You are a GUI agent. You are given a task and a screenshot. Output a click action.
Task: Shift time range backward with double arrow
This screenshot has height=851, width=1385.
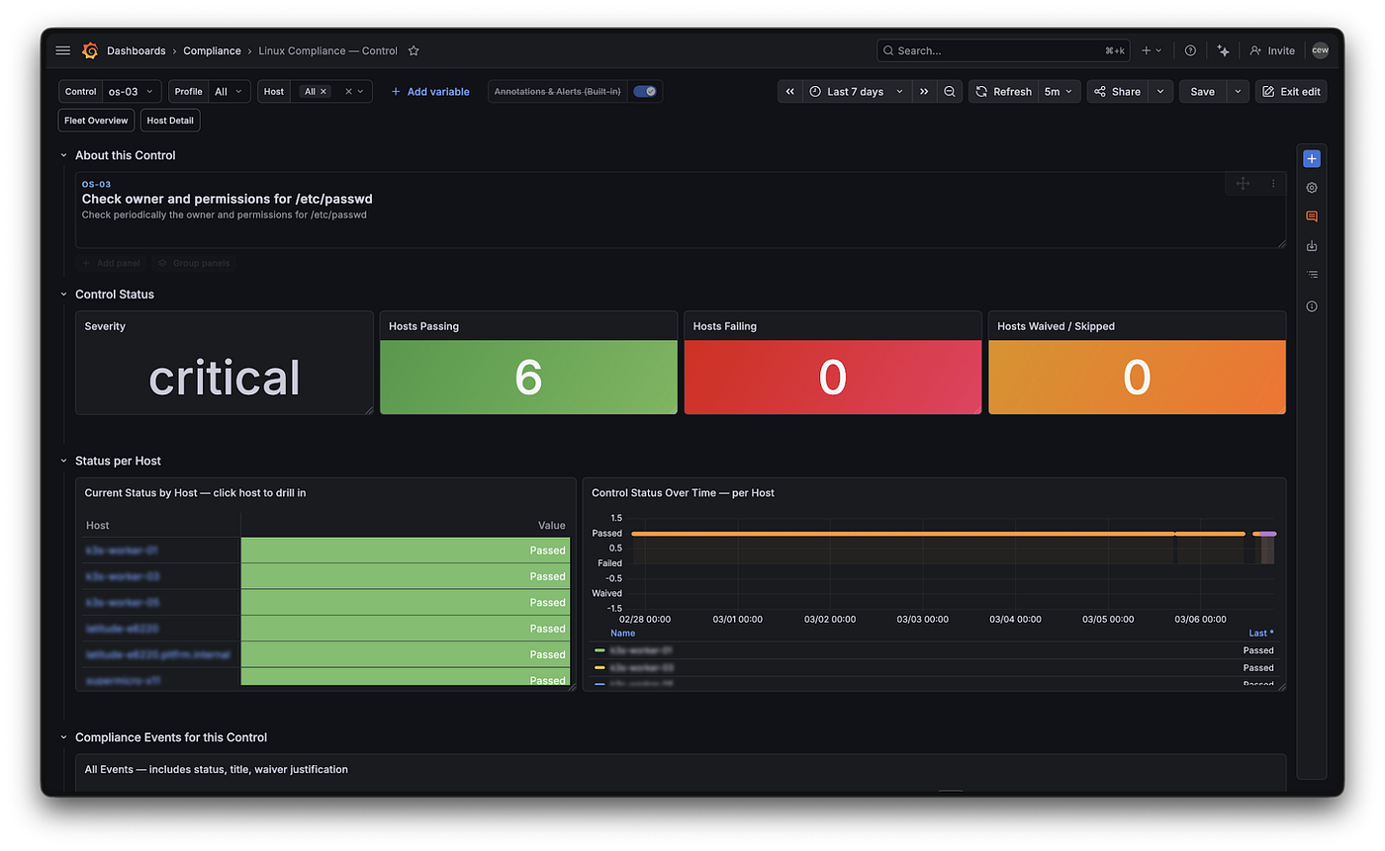[x=790, y=91]
